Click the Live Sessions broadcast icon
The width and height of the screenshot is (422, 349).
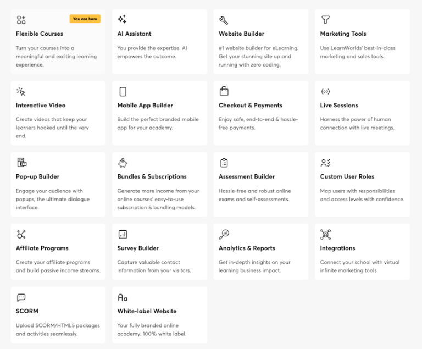(x=325, y=92)
